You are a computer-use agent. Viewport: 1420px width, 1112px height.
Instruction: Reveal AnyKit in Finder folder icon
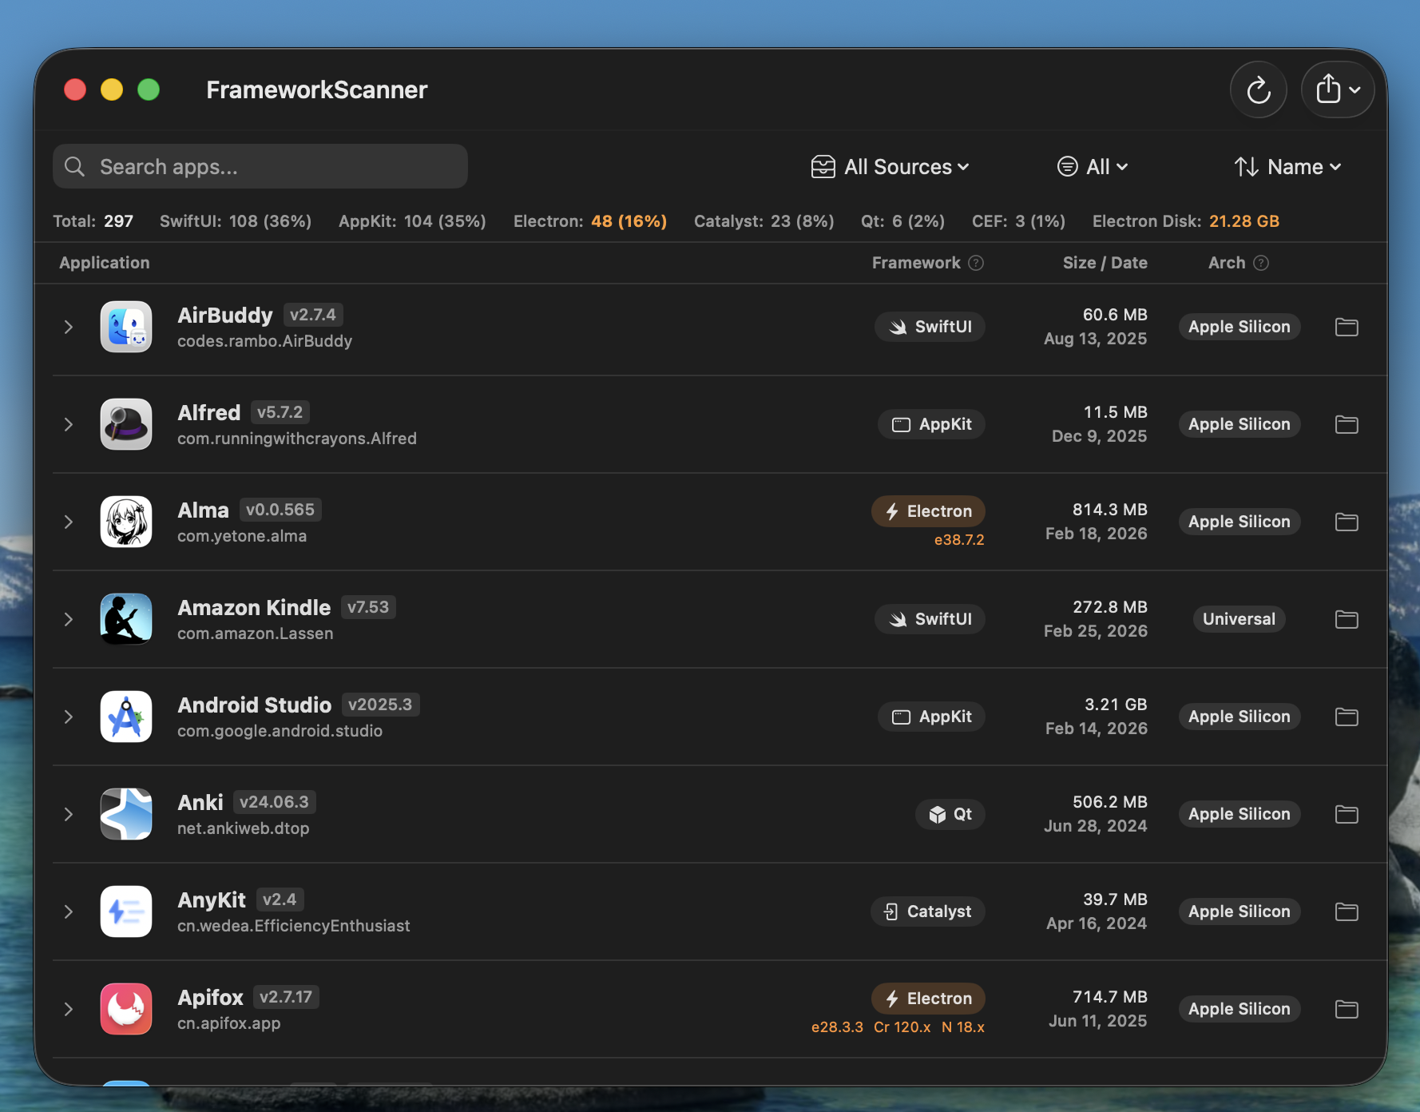point(1347,911)
